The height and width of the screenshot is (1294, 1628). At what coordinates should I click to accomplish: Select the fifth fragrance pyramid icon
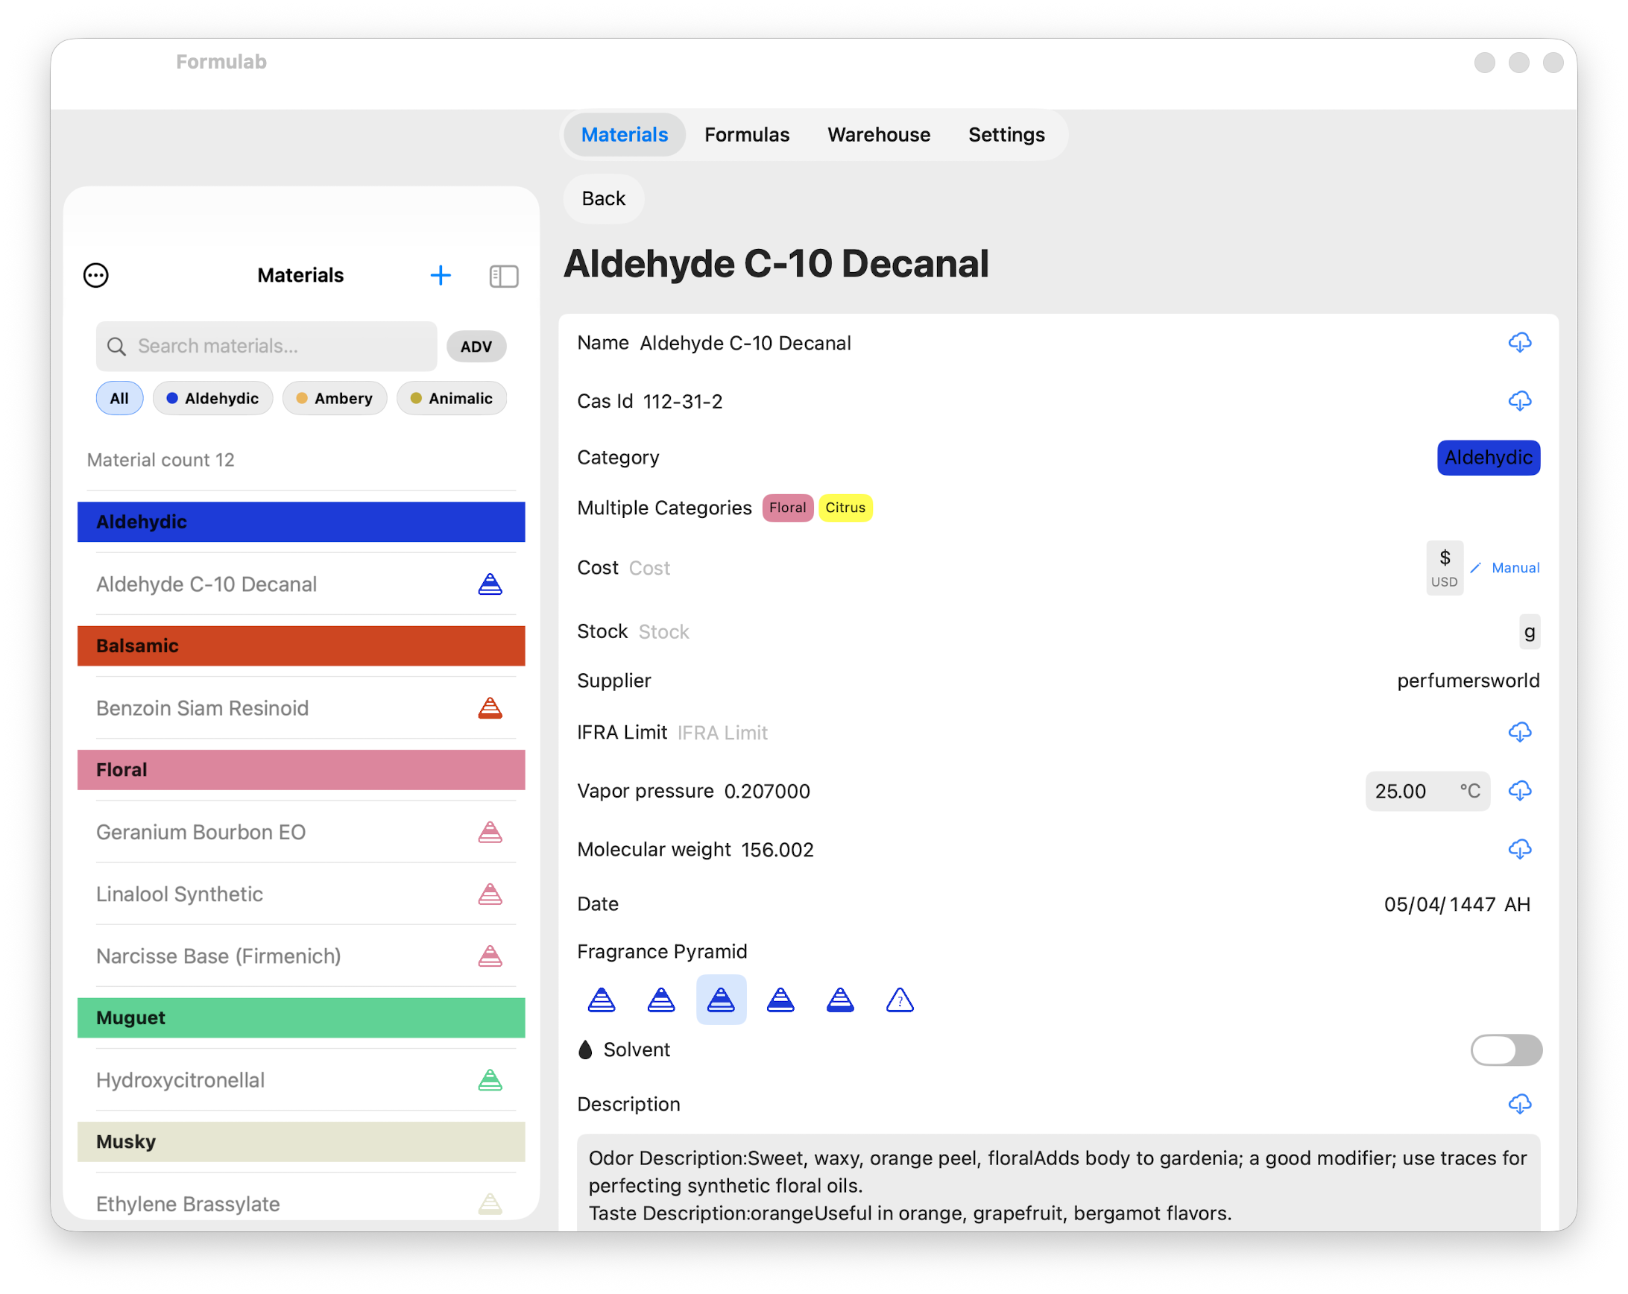click(840, 1000)
